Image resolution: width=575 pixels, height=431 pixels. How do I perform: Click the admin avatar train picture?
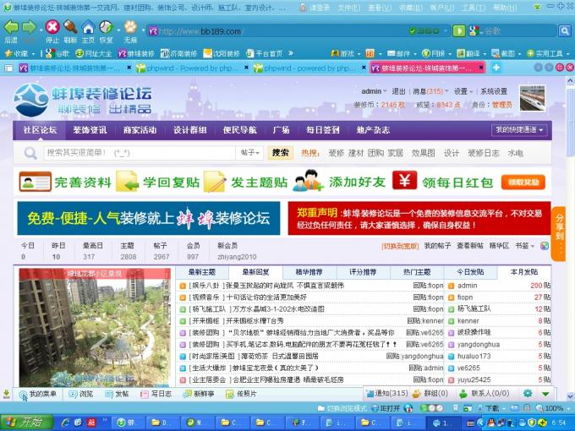[x=532, y=98]
